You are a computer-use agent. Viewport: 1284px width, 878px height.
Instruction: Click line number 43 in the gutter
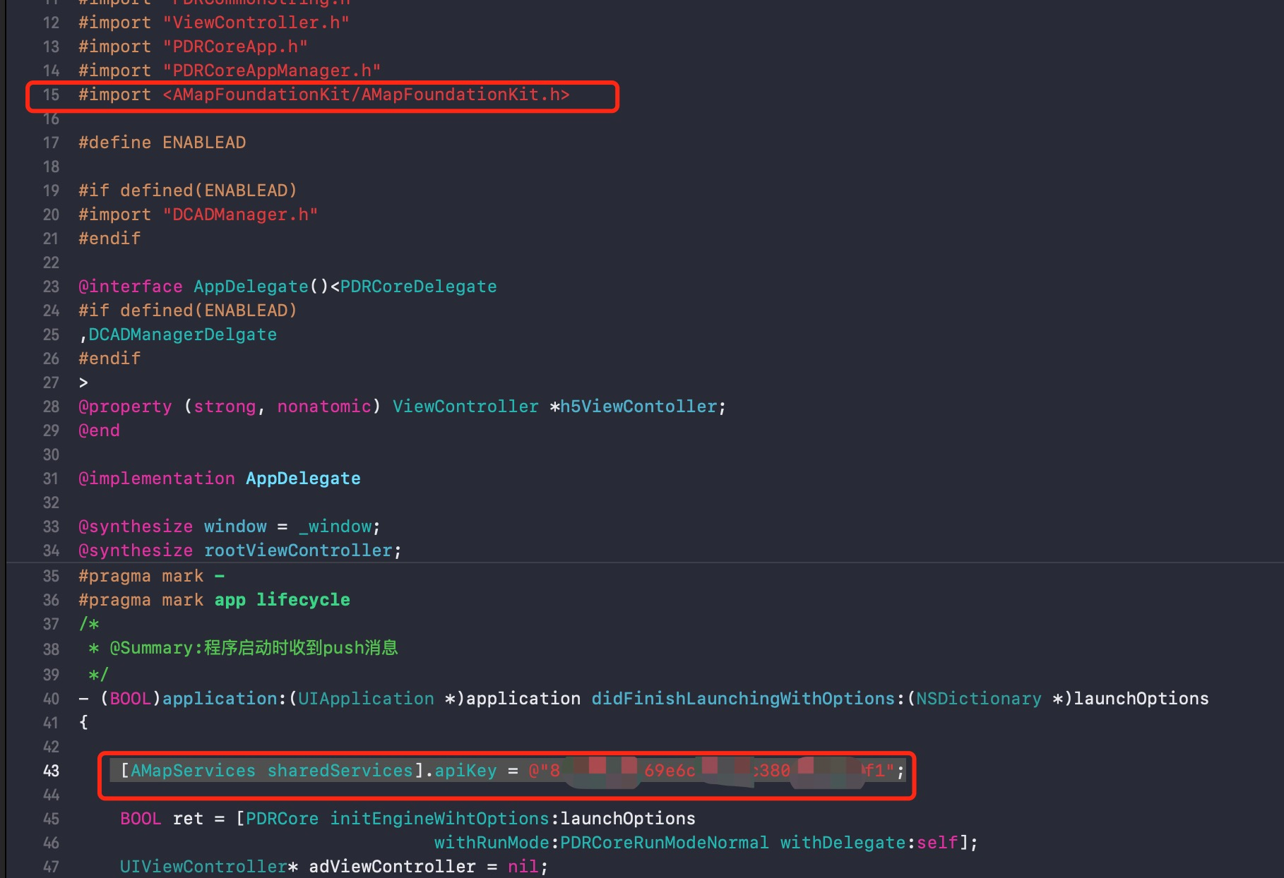point(50,771)
